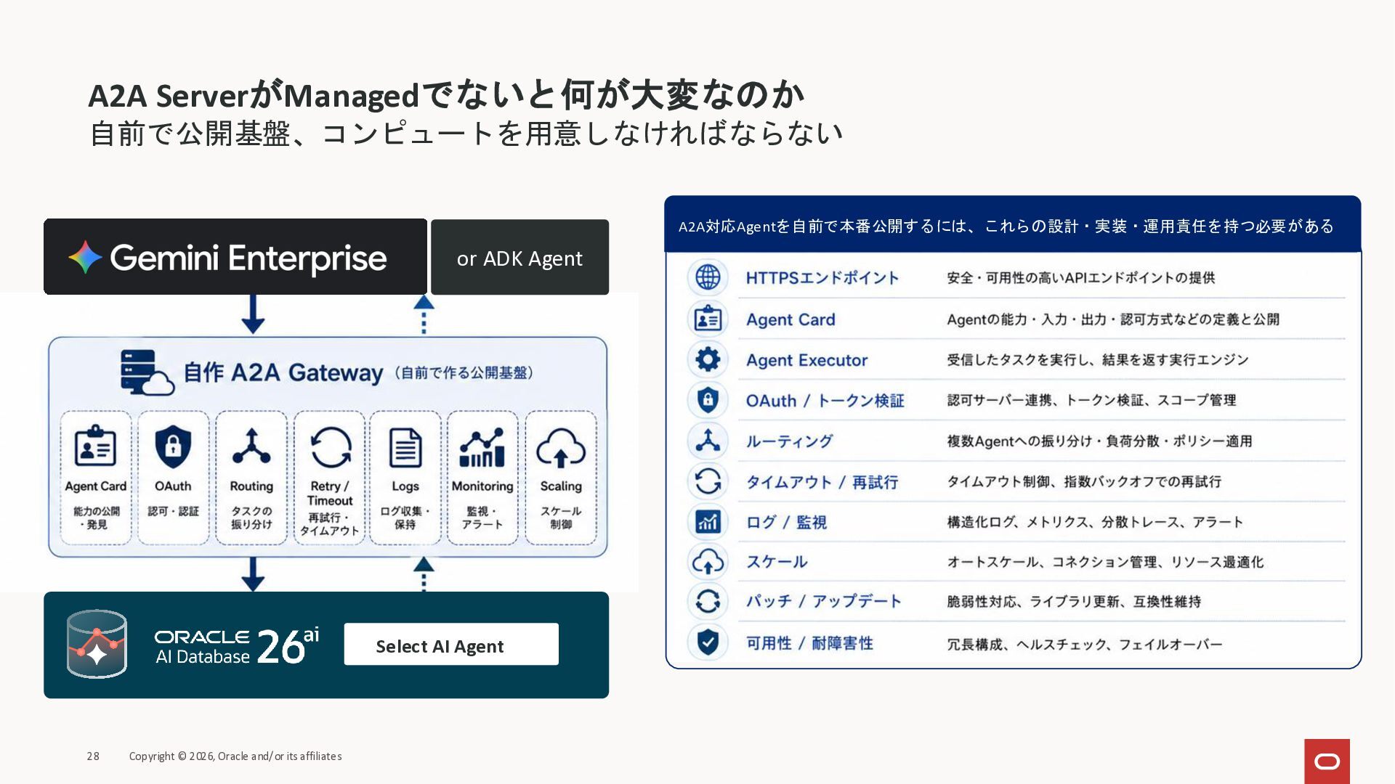1395x784 pixels.
Task: Click the スケール label in the table
Action: [777, 562]
